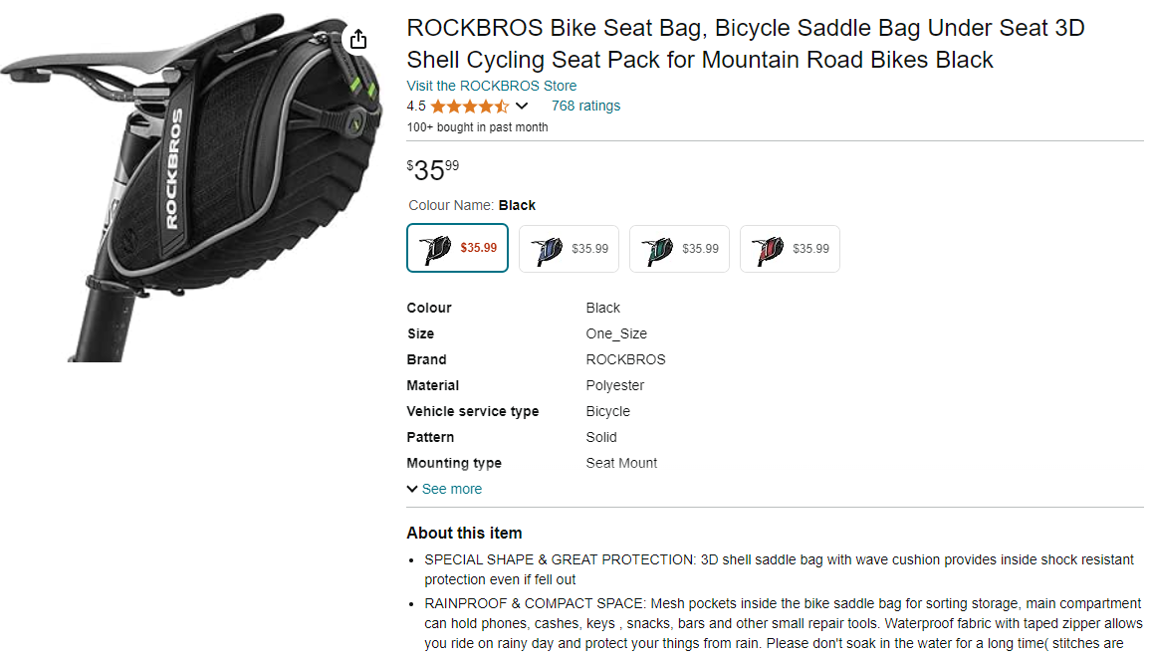Click the orange star rating icons
1150x657 pixels.
click(x=469, y=107)
